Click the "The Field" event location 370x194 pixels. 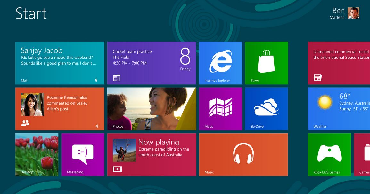[121, 57]
